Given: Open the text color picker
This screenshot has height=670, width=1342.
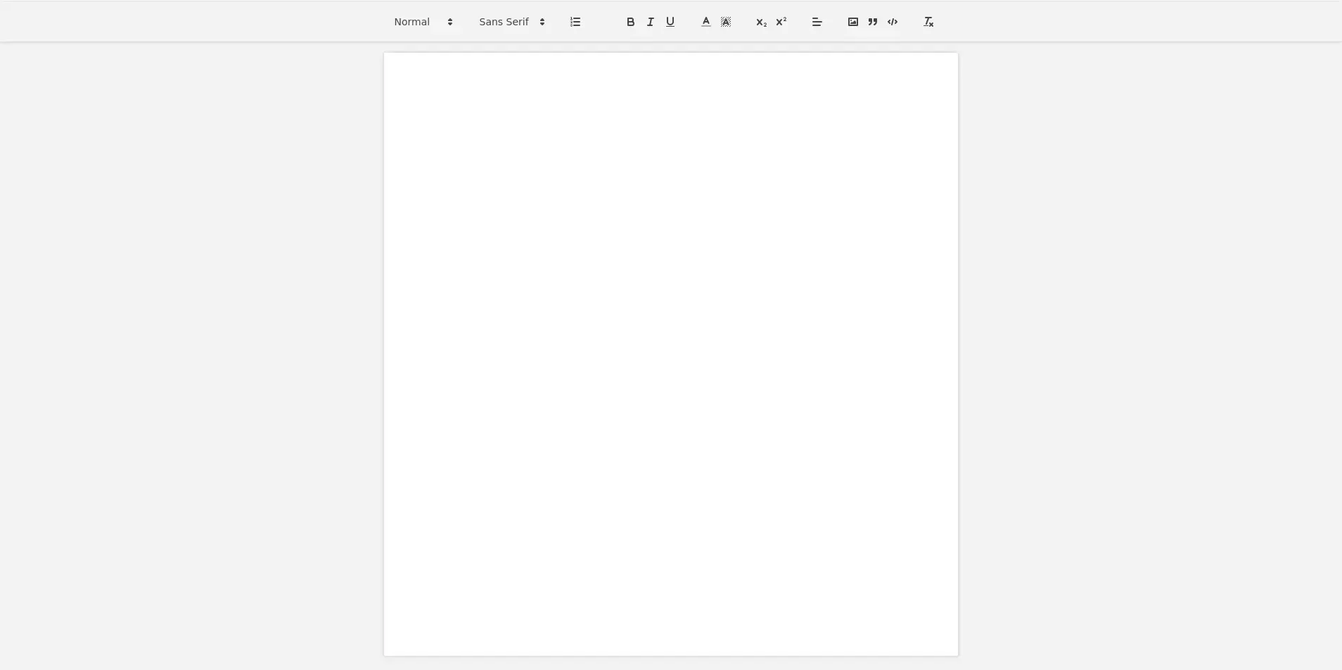Looking at the screenshot, I should coord(706,22).
